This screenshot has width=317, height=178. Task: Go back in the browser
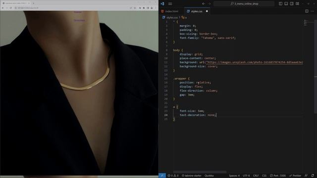coord(3,8)
